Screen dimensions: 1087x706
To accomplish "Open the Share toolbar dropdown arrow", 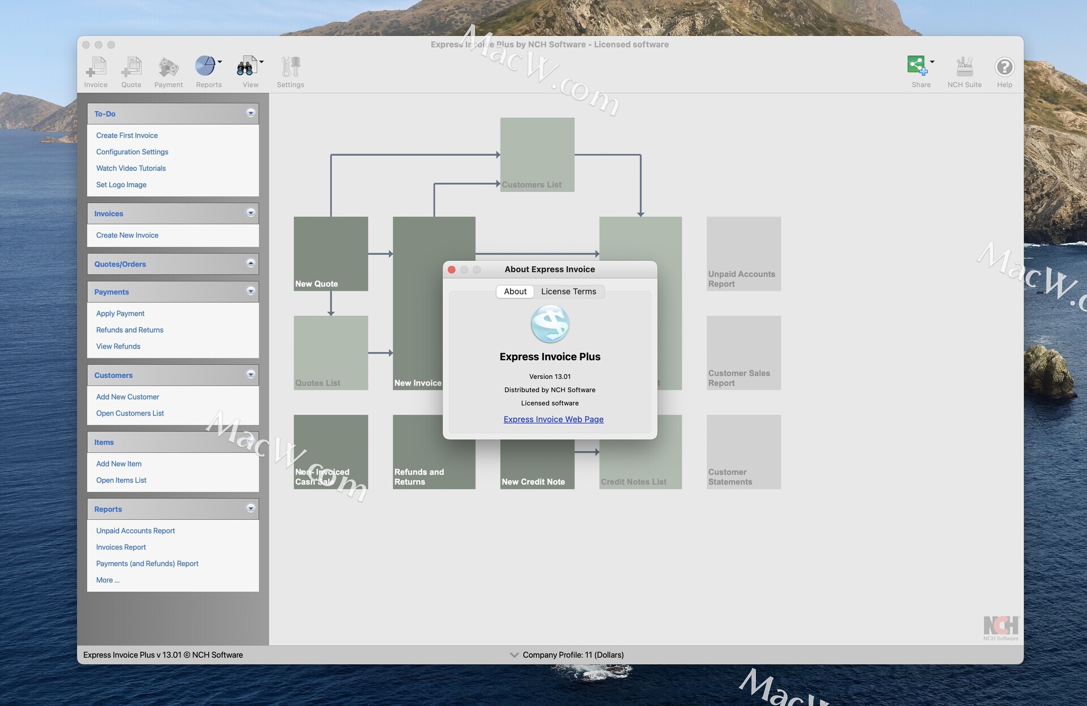I will [x=932, y=62].
